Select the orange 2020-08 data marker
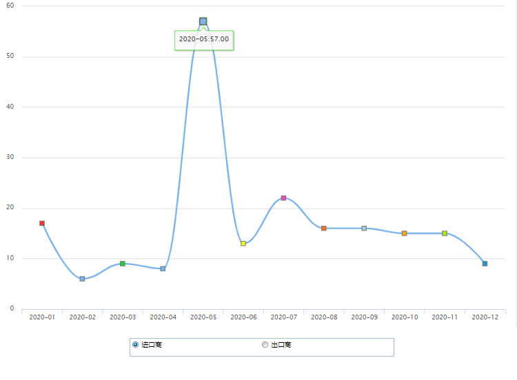 tap(324, 228)
